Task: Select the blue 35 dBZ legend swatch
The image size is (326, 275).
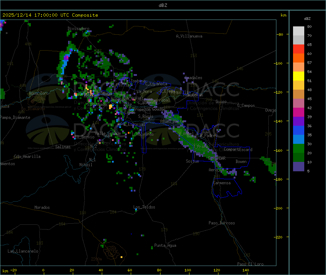Action: [x=298, y=130]
